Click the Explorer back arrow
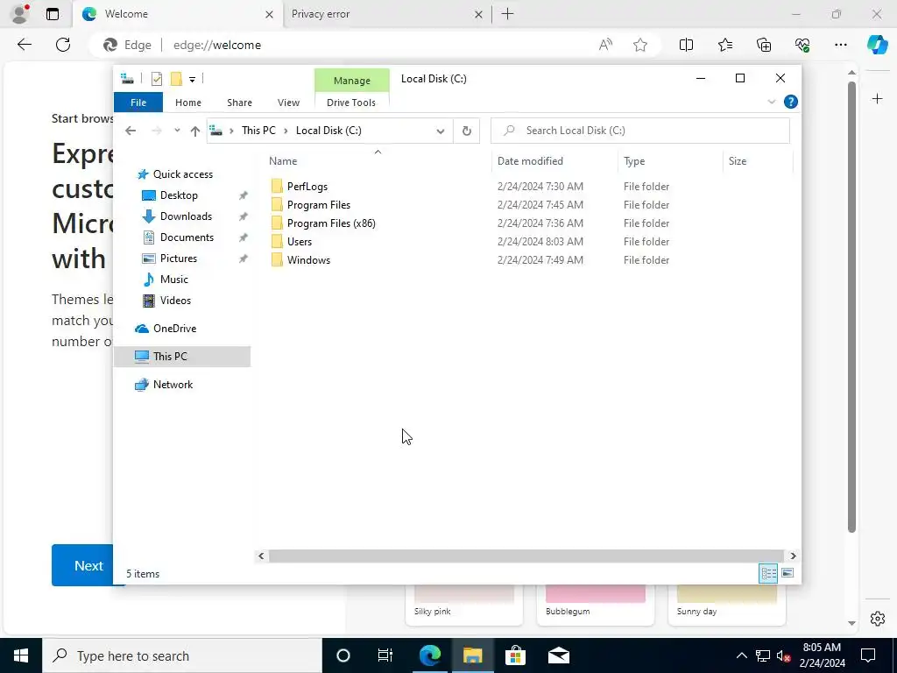 131,131
